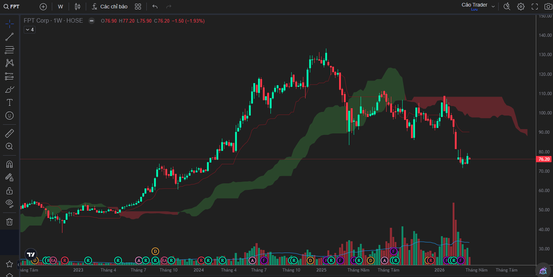Open the W time interval dropdown
553x277 pixels.
point(60,7)
